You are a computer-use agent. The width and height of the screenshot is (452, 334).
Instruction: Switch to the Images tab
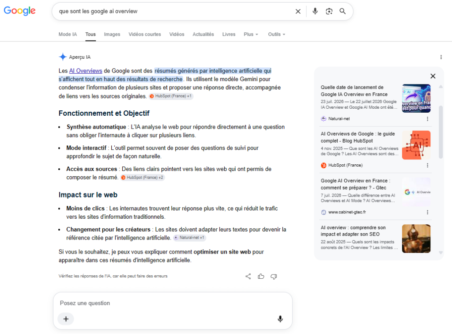(x=112, y=34)
